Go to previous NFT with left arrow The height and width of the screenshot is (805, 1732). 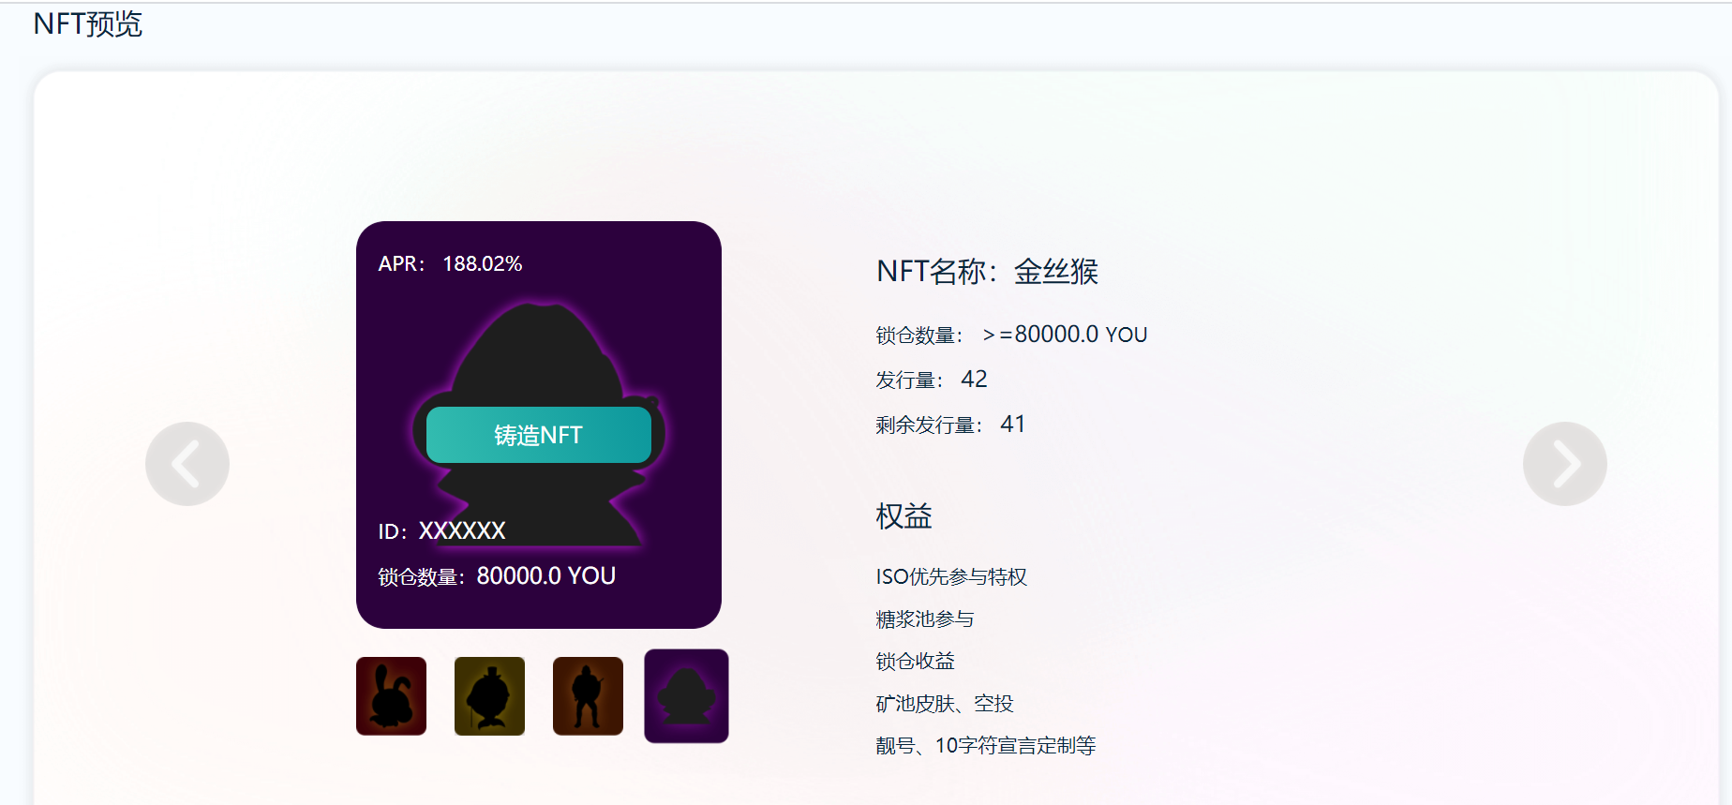(187, 464)
